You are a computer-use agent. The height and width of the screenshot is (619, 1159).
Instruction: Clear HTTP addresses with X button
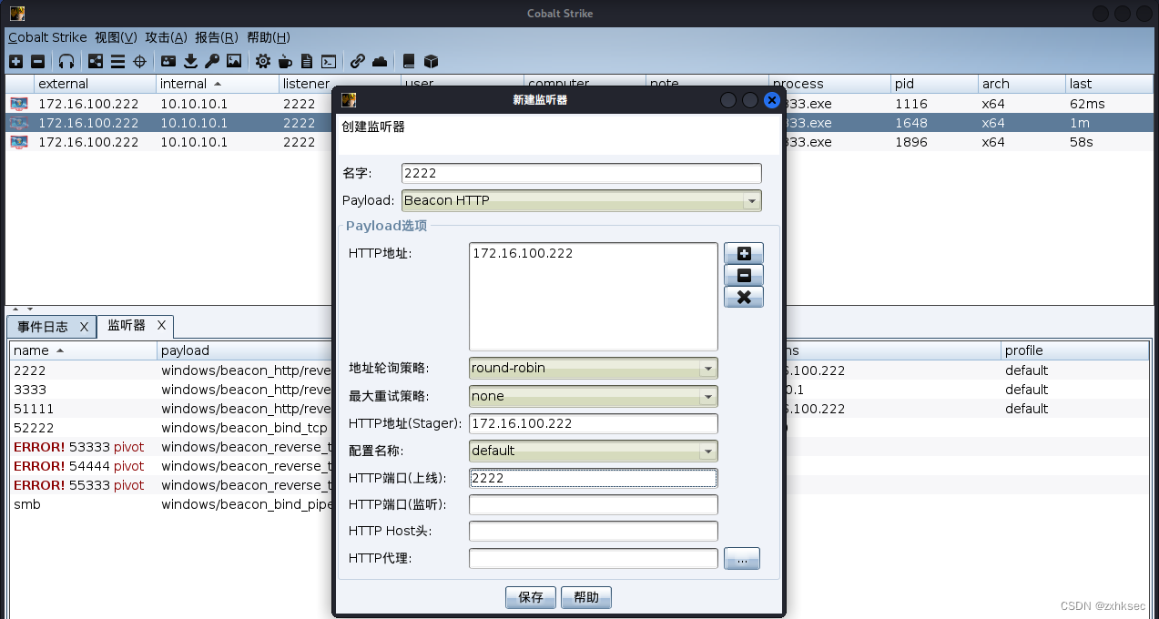tap(744, 297)
